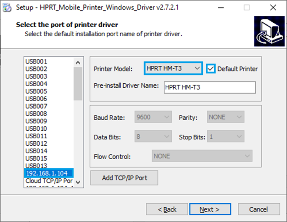Click the printer driver logo image
287x222 pixels.
[269, 33]
